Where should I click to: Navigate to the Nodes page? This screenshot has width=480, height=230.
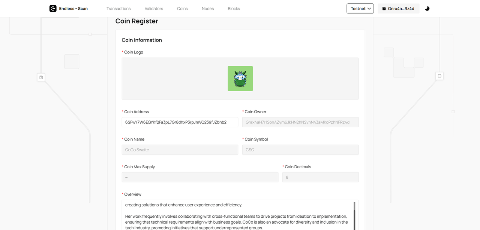point(208,9)
